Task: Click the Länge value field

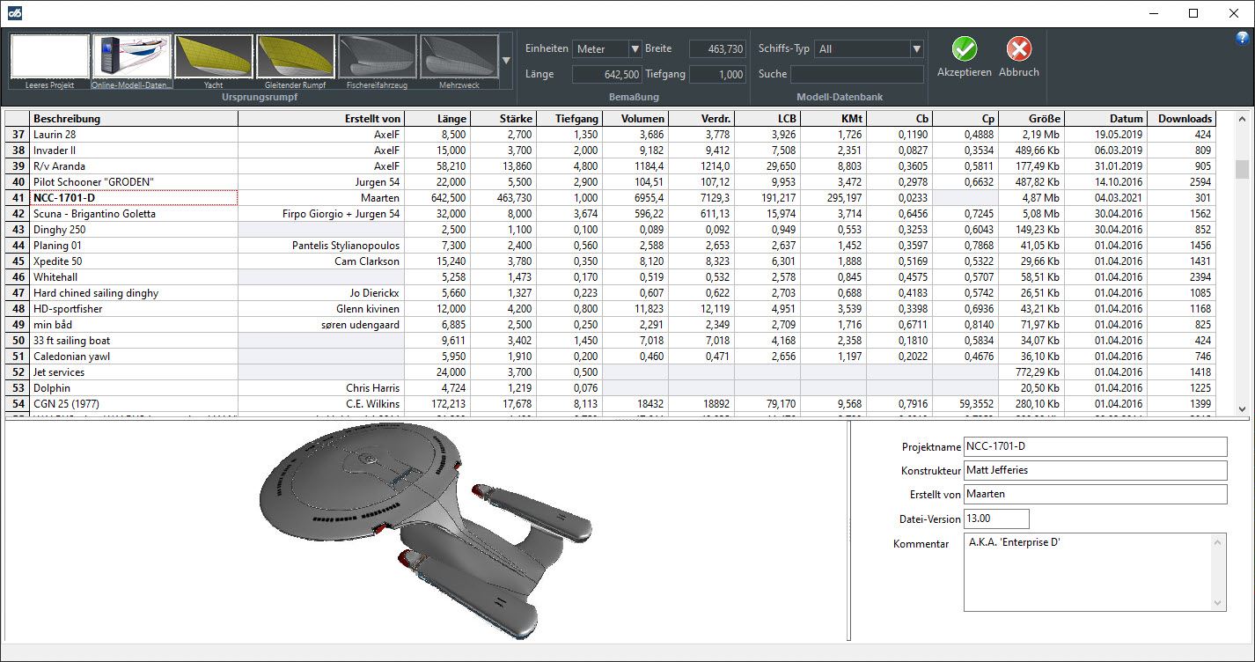Action: (607, 75)
